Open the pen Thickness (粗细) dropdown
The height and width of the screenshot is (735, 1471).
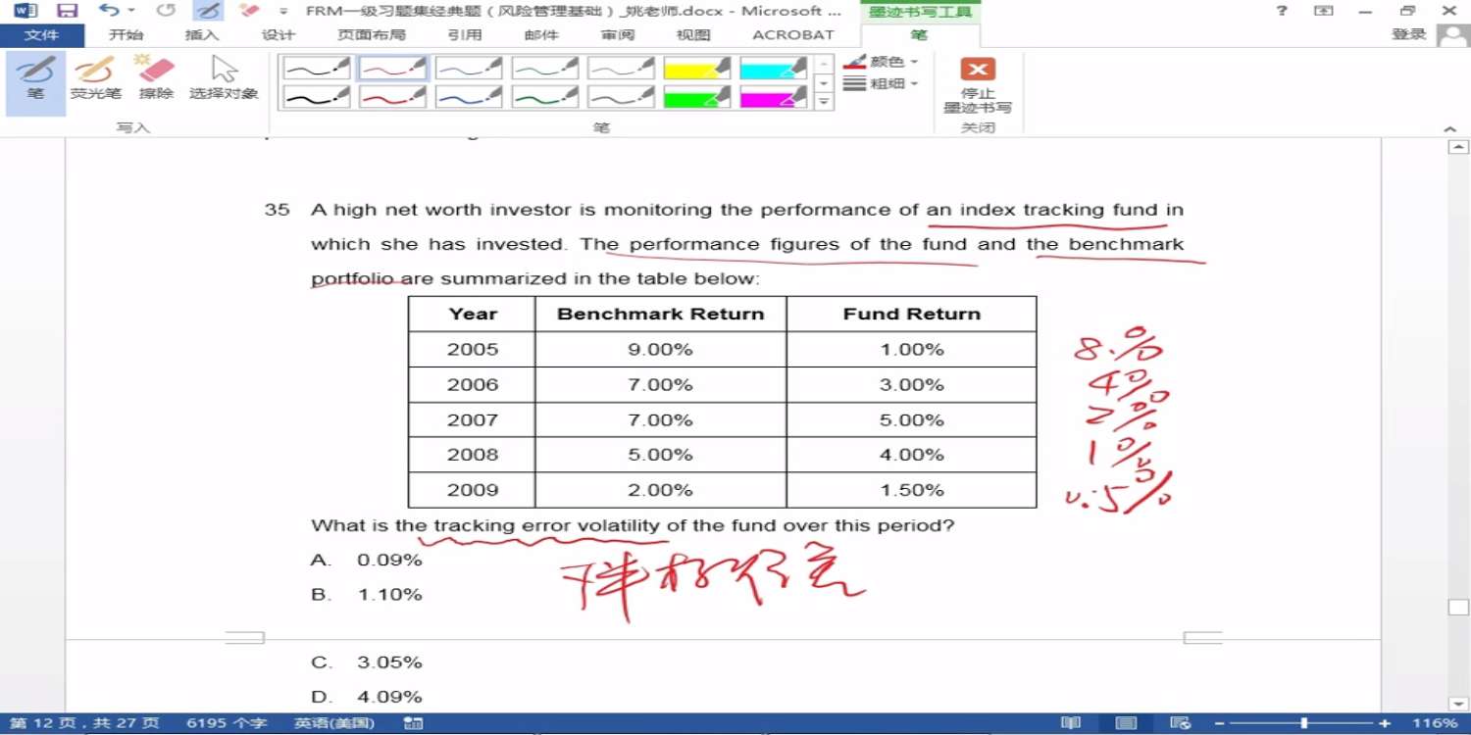click(x=882, y=84)
